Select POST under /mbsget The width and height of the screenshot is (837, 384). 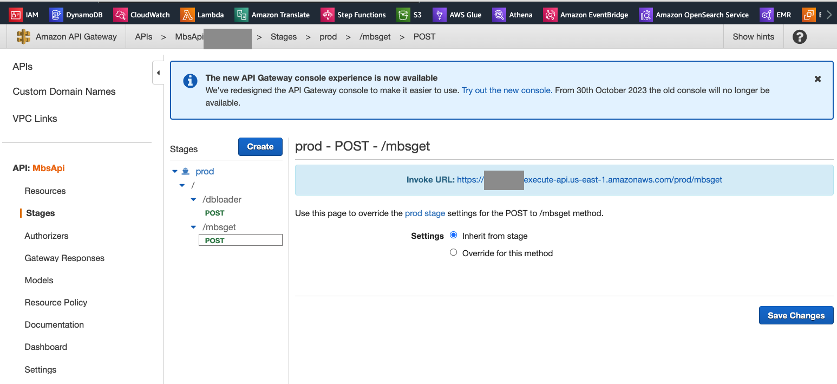click(x=240, y=240)
